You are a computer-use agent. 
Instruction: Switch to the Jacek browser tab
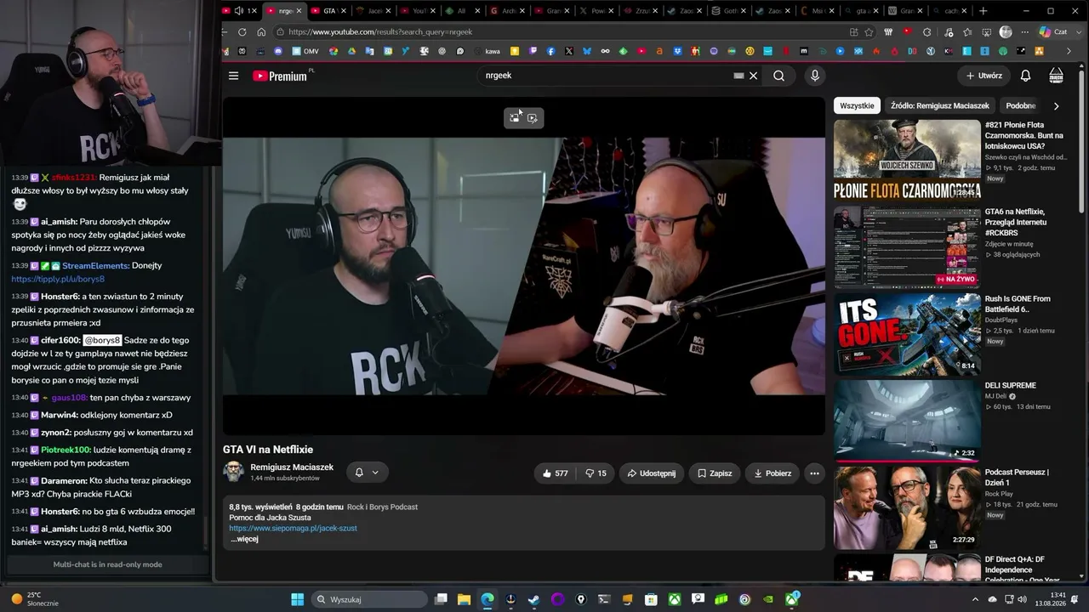tap(371, 11)
